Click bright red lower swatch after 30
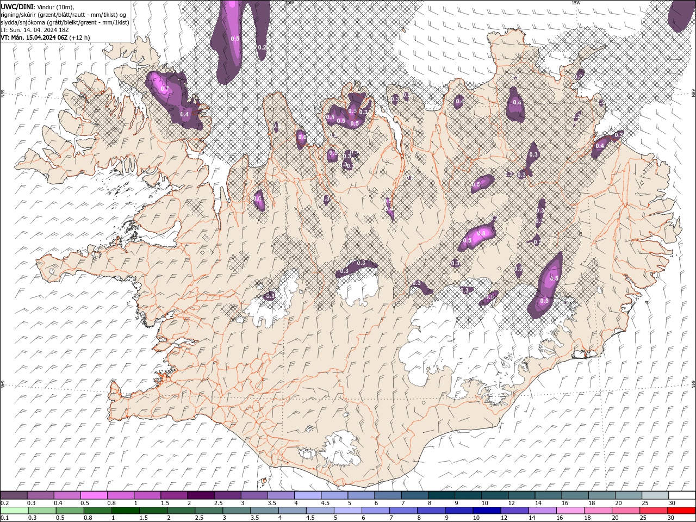Screen dimensions: 696x522 681,511
